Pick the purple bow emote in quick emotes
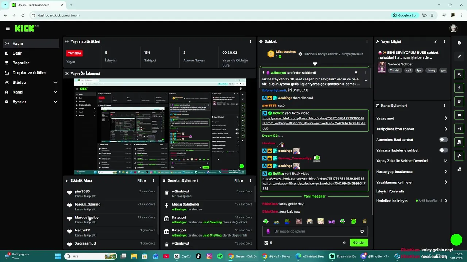This screenshot has height=262, width=467. (x=331, y=221)
